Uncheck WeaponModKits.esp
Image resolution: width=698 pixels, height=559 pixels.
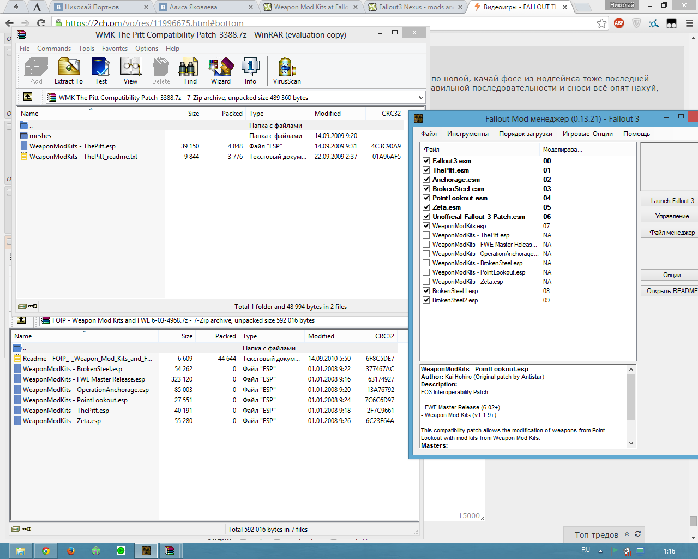(426, 226)
